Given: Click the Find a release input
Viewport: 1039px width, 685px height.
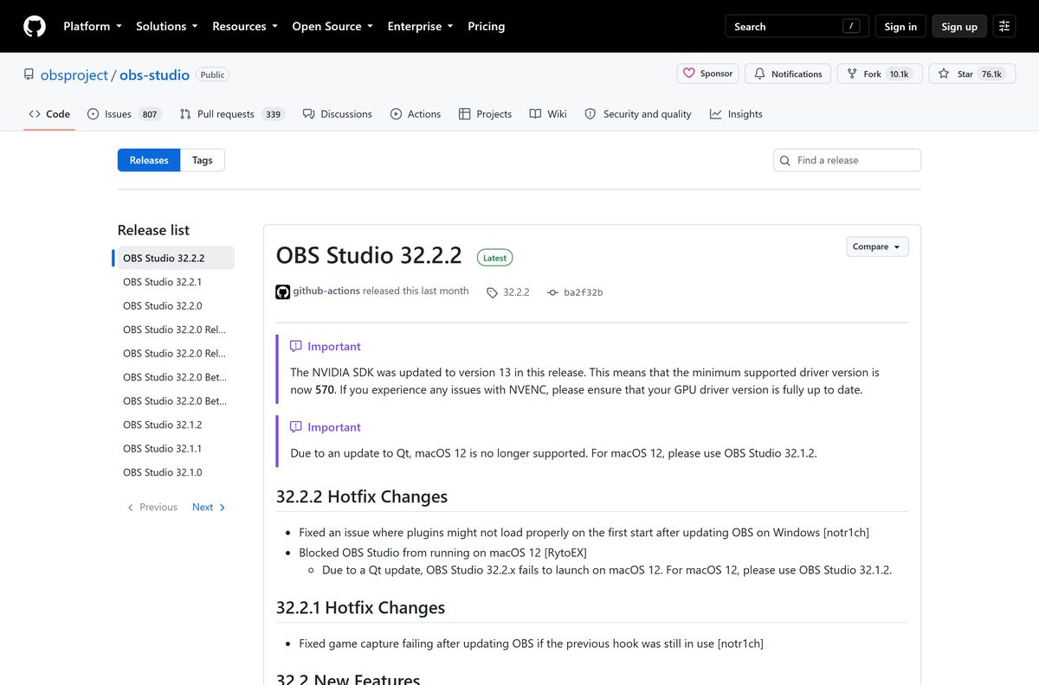Looking at the screenshot, I should click(x=847, y=160).
